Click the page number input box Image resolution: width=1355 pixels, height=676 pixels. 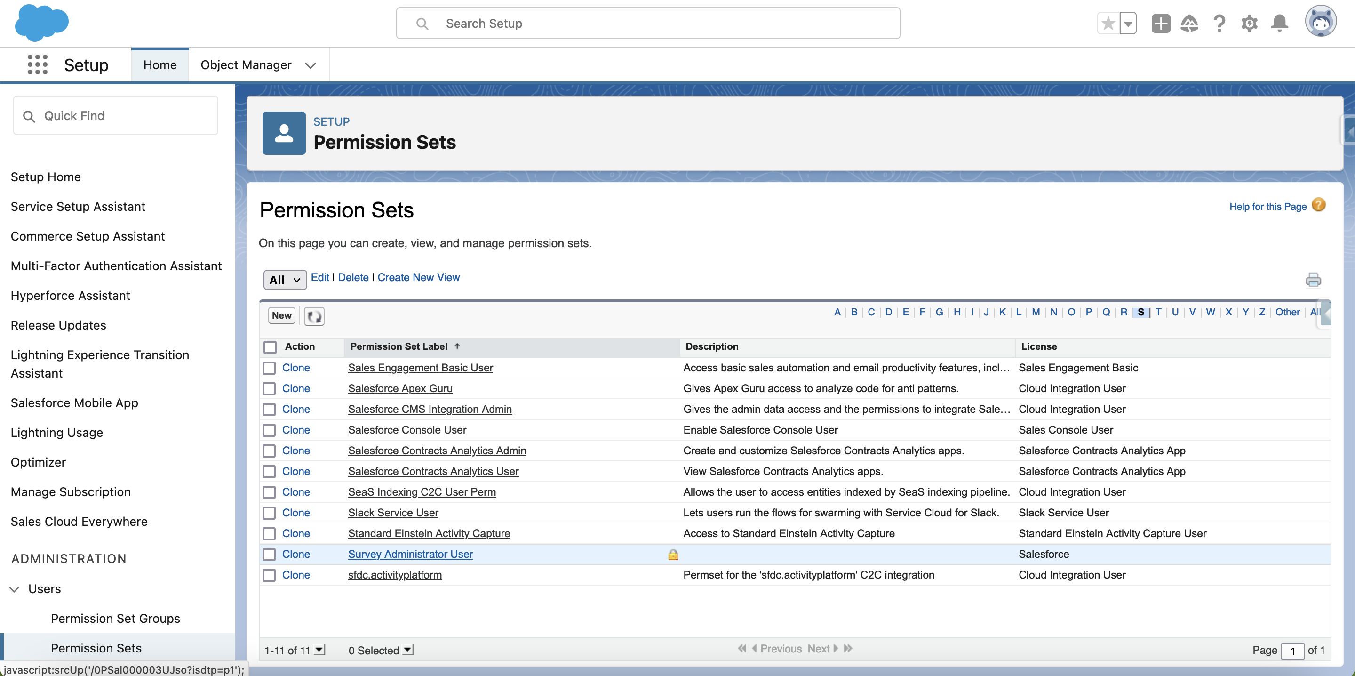[1292, 651]
